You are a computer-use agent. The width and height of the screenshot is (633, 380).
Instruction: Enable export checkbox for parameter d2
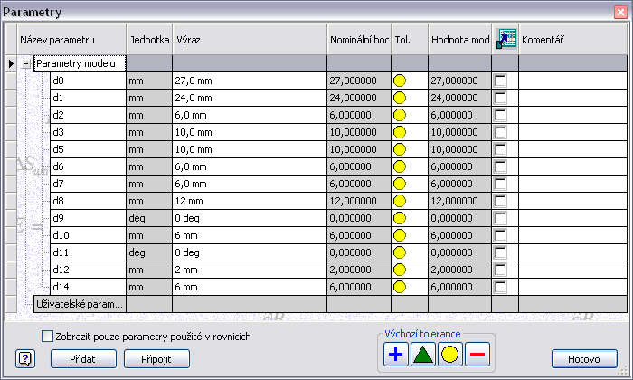coord(500,115)
